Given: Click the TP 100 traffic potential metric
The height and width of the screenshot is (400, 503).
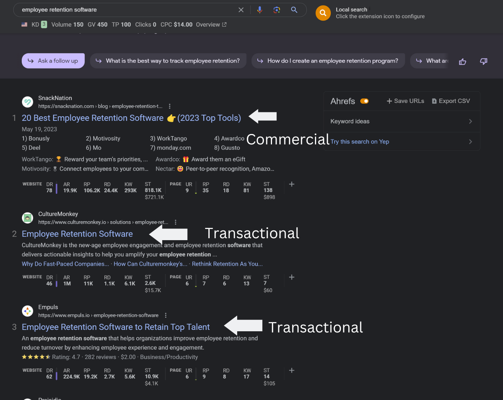Looking at the screenshot, I should pos(121,24).
